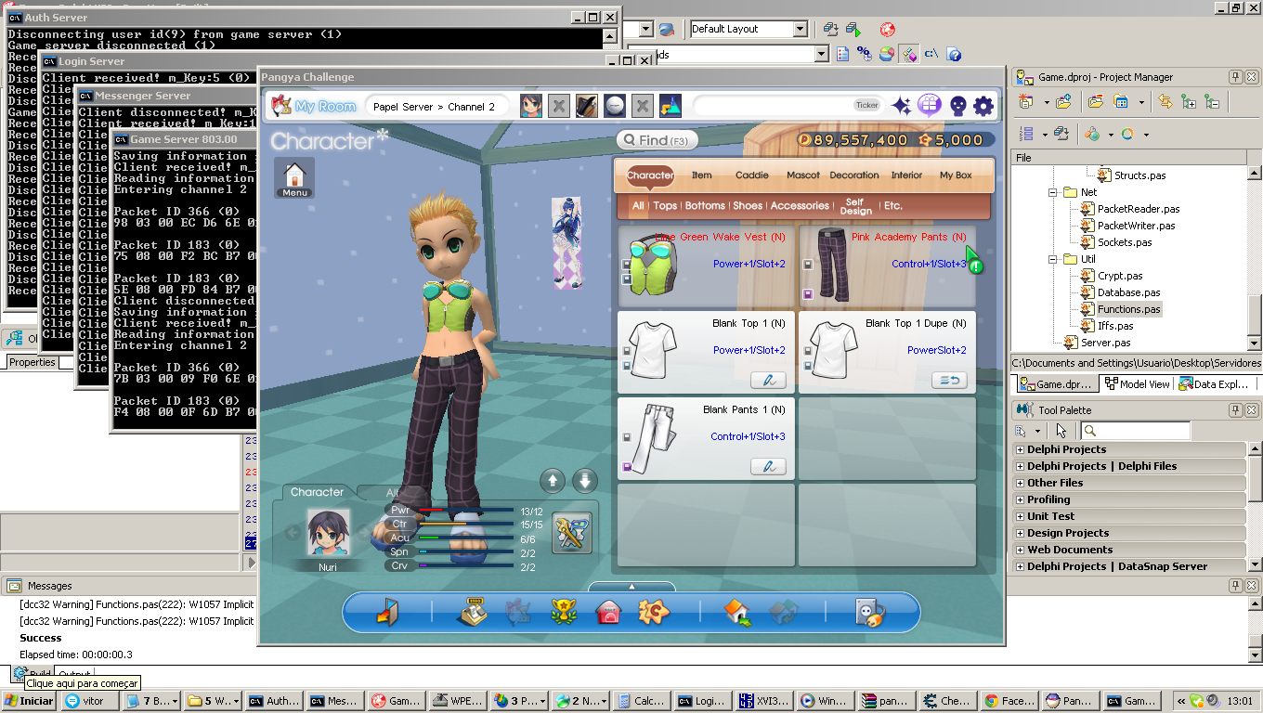Viewport: 1263px width, 713px height.
Task: Select the Nuri character portrait
Action: click(329, 533)
